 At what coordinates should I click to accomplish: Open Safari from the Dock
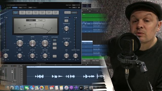17,88
